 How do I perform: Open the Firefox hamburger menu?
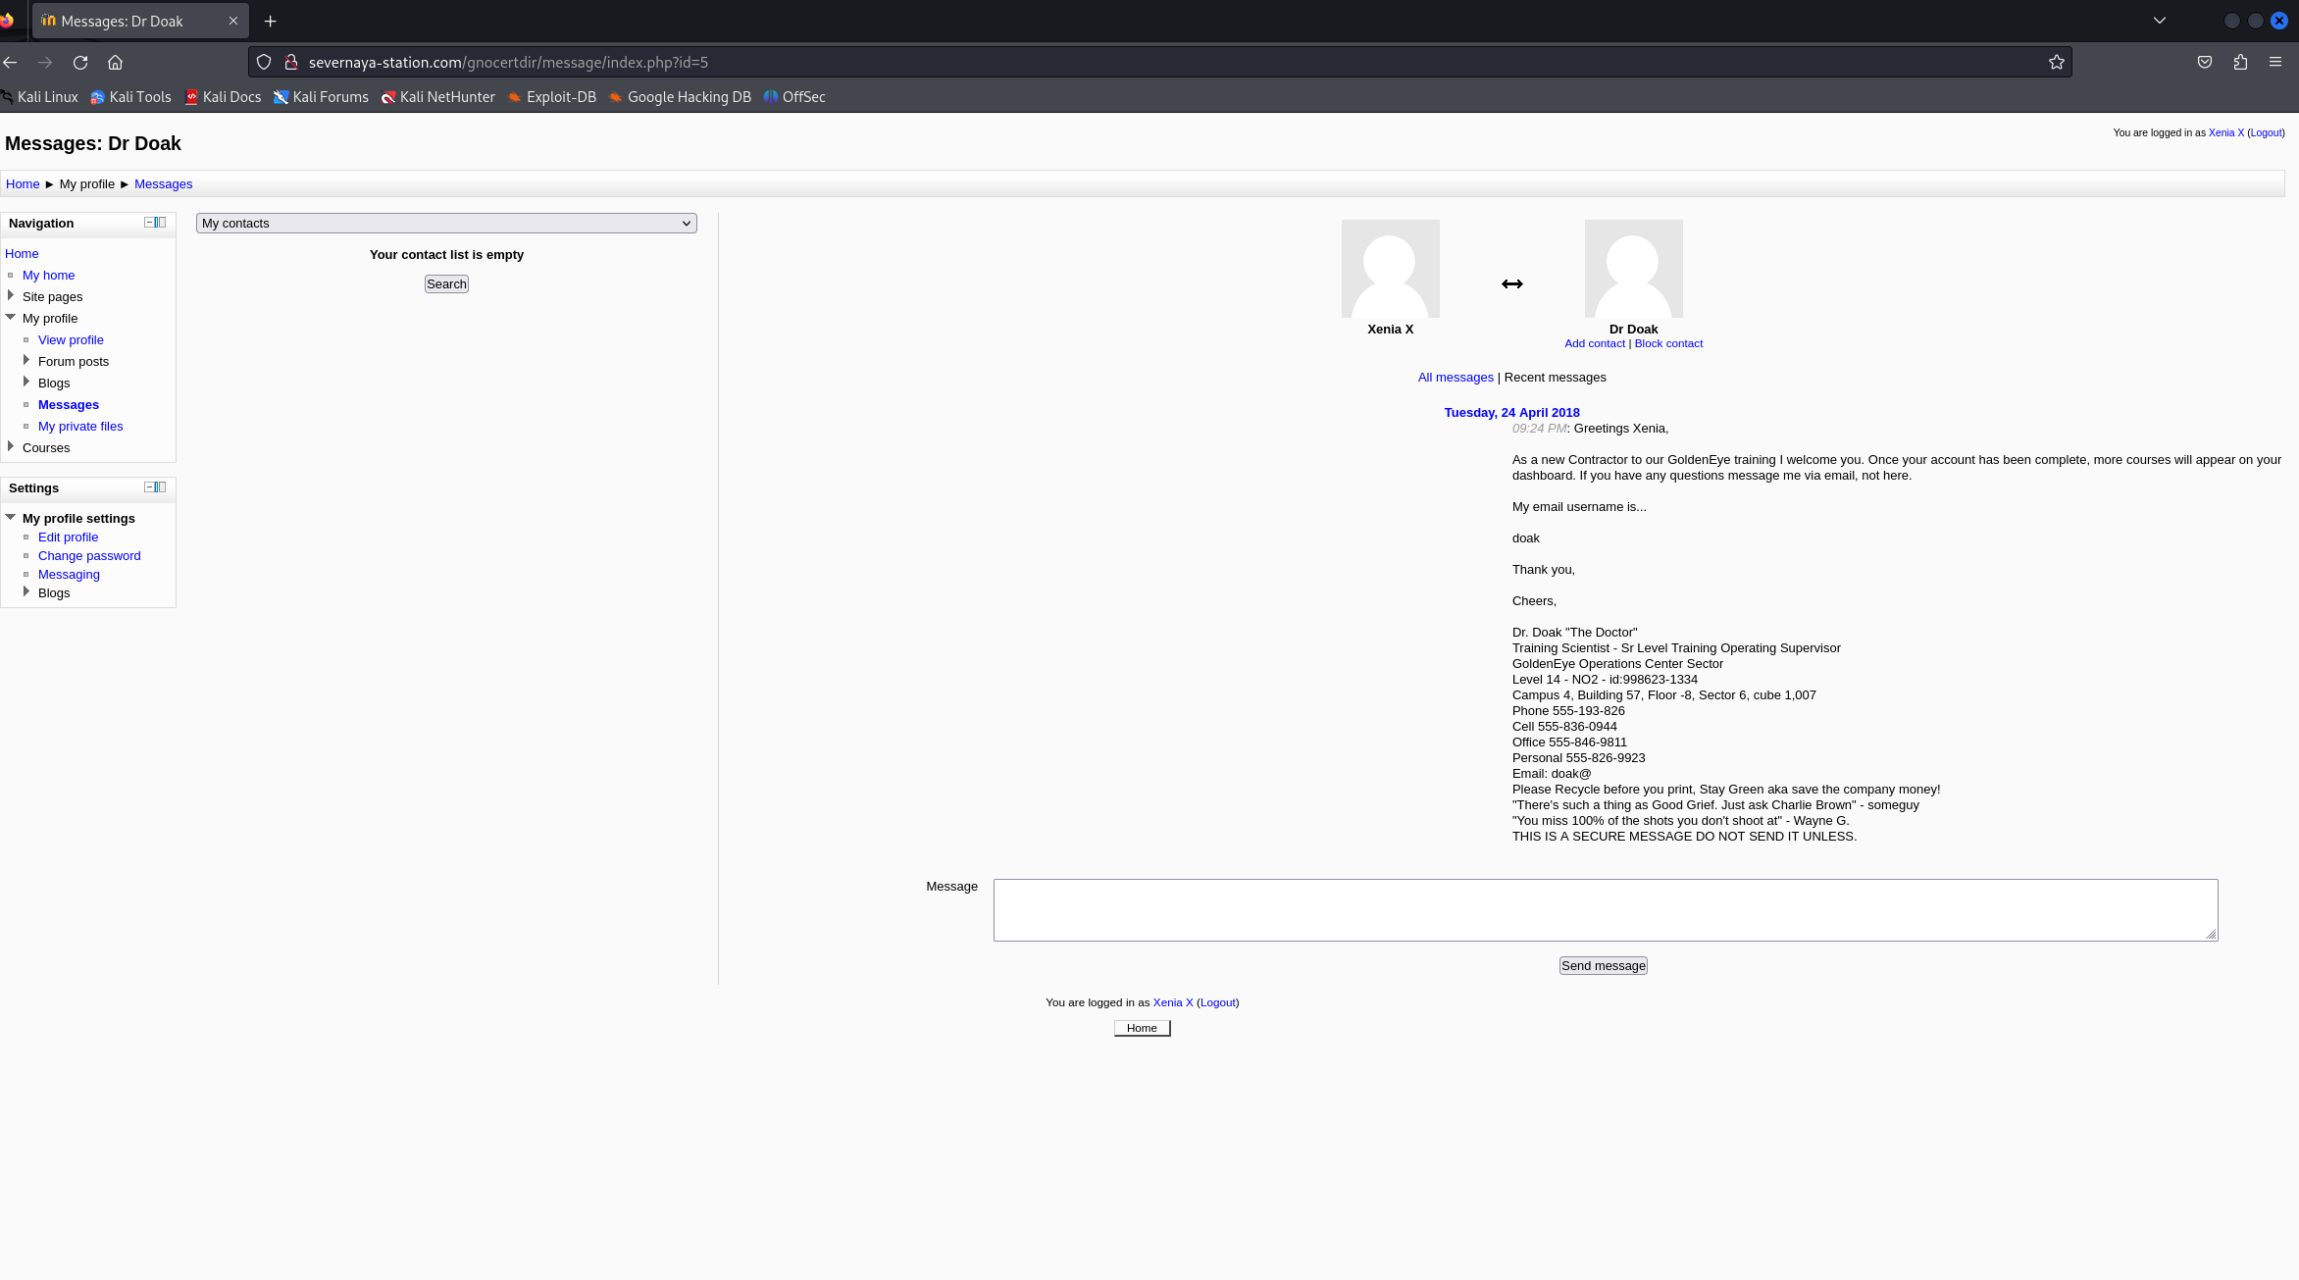tap(2275, 63)
